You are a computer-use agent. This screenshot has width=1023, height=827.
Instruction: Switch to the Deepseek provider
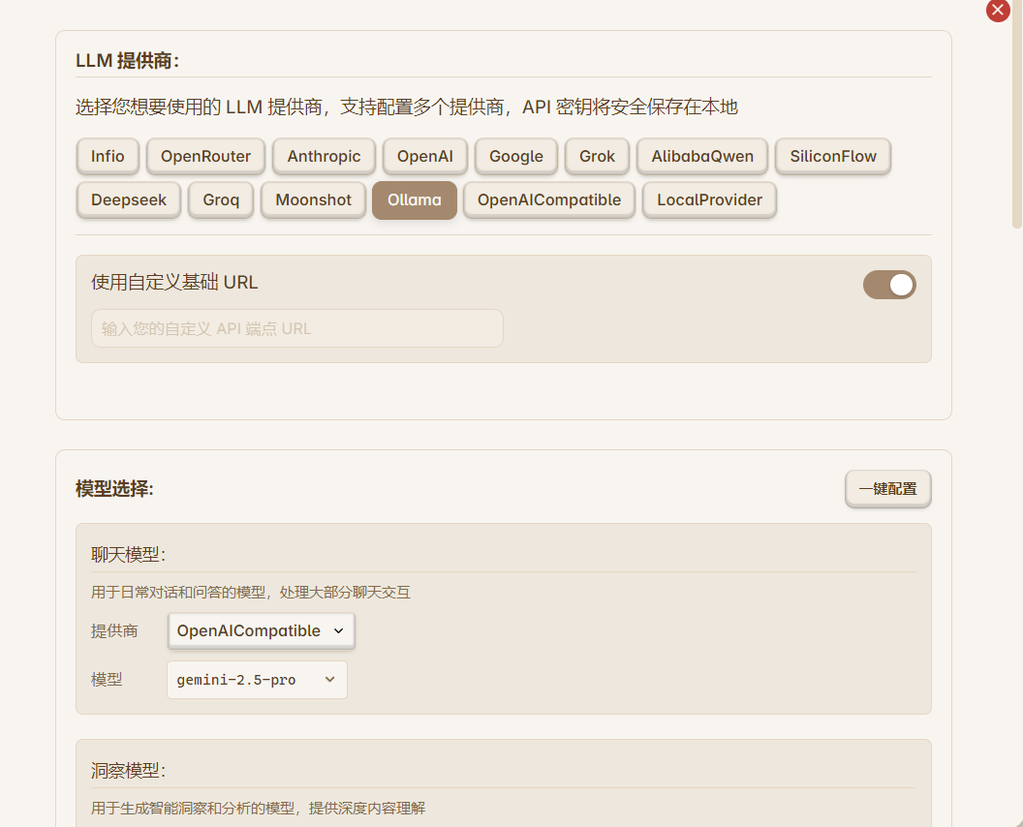pyautogui.click(x=129, y=200)
